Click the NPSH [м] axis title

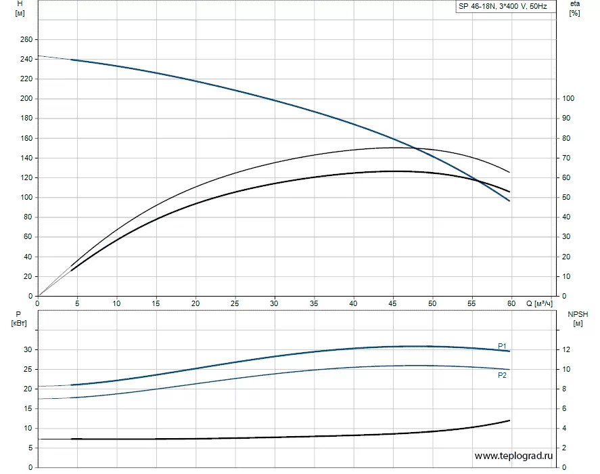[578, 319]
